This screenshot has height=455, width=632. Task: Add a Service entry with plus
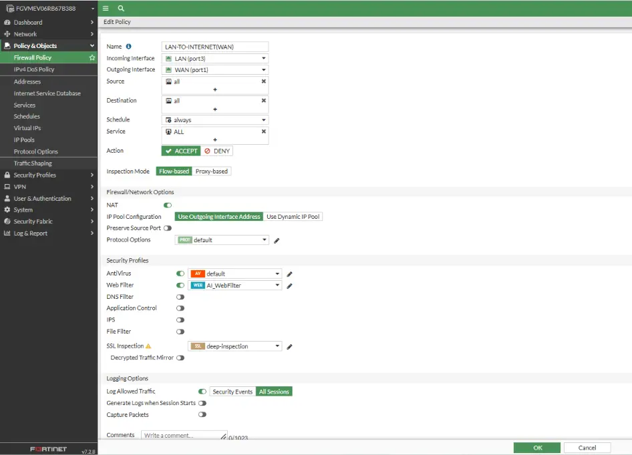tap(215, 139)
